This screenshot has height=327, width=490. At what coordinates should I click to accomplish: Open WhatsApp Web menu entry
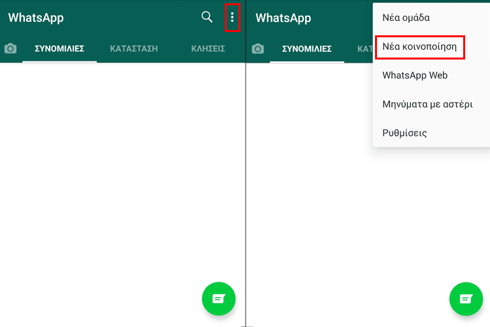pyautogui.click(x=431, y=75)
